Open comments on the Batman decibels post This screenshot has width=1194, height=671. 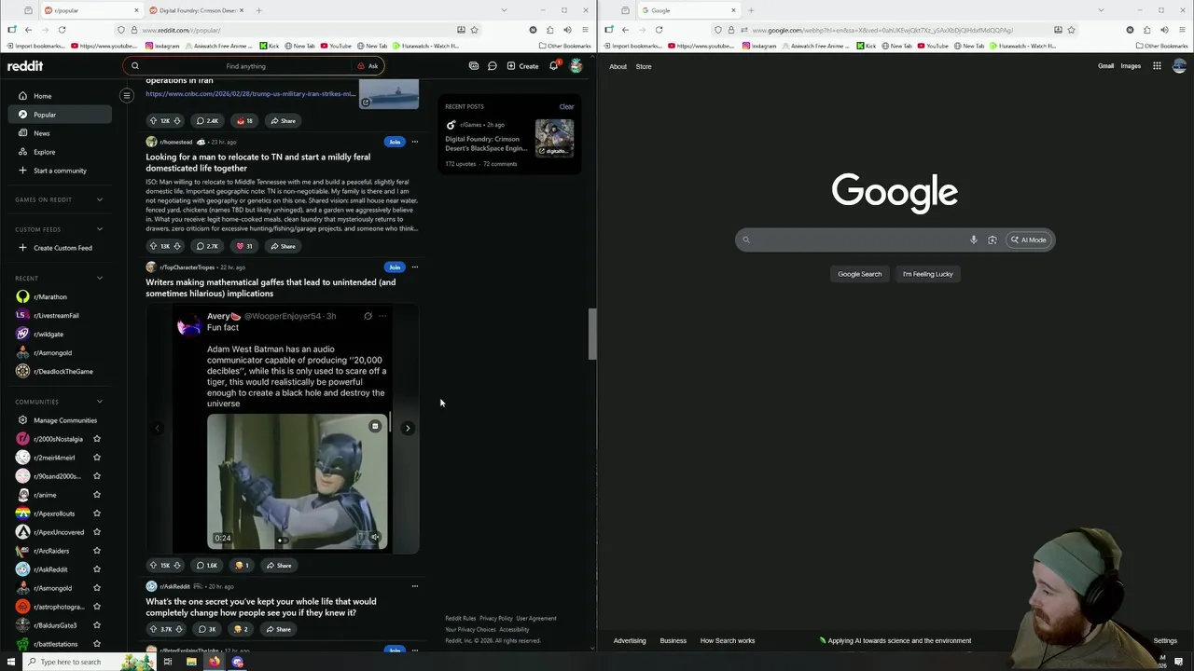click(x=206, y=565)
